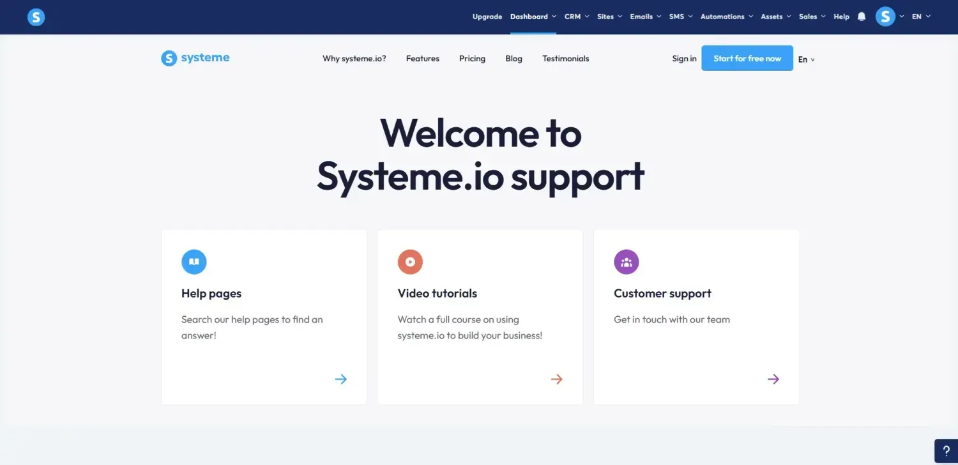Open the Help pages card title

(211, 294)
